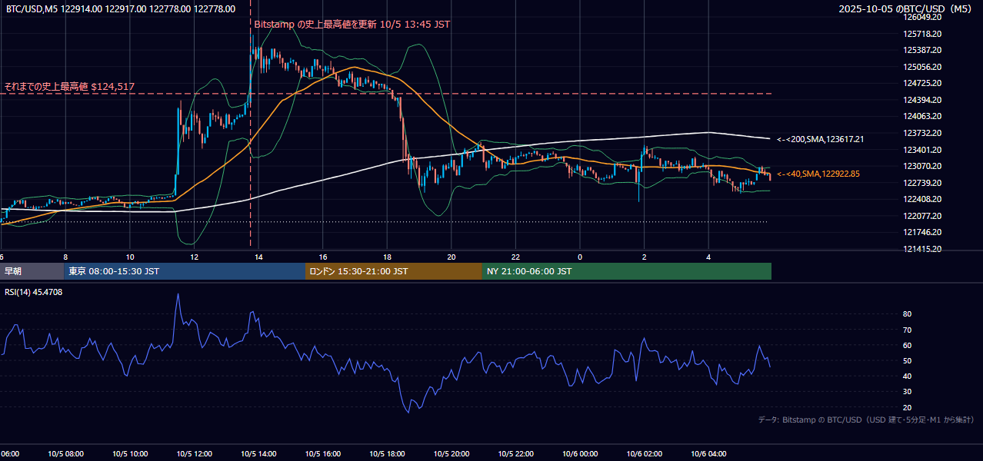This screenshot has height=461, width=983.
Task: Click the BTC/USD,M5 OHLC header text
Action: pyautogui.click(x=121, y=8)
